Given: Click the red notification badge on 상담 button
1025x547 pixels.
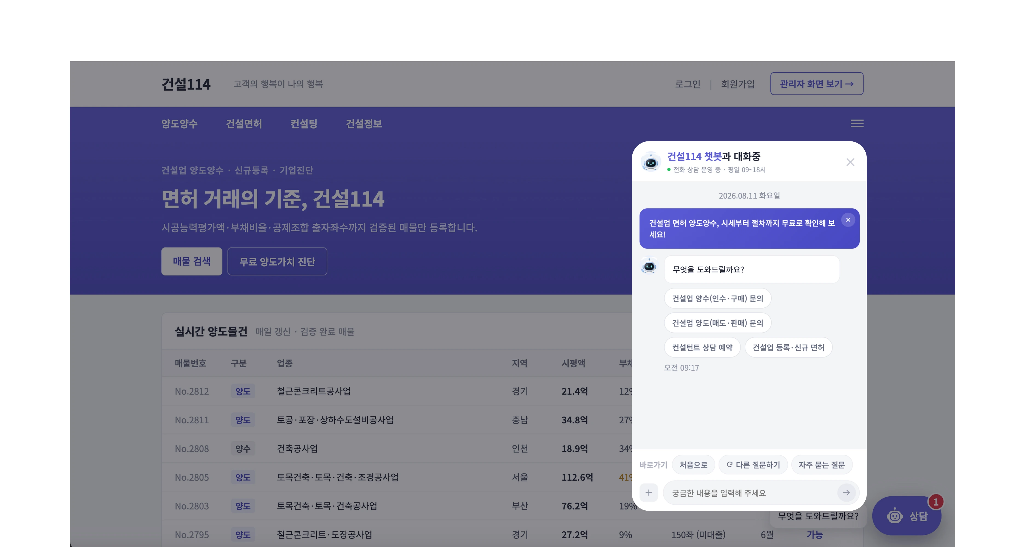Looking at the screenshot, I should tap(935, 502).
